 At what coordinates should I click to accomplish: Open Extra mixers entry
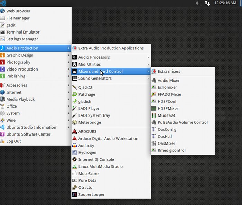coord(183,71)
